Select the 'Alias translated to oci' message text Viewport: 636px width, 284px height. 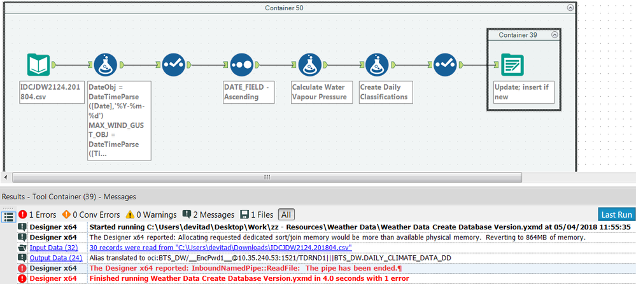270,258
